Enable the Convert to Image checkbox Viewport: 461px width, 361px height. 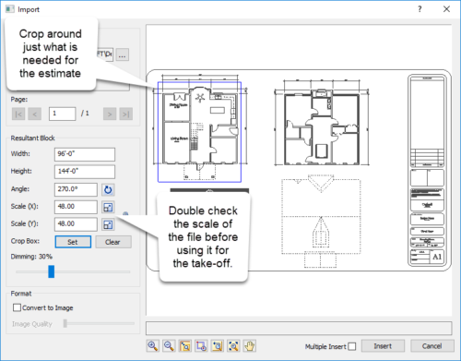click(18, 307)
